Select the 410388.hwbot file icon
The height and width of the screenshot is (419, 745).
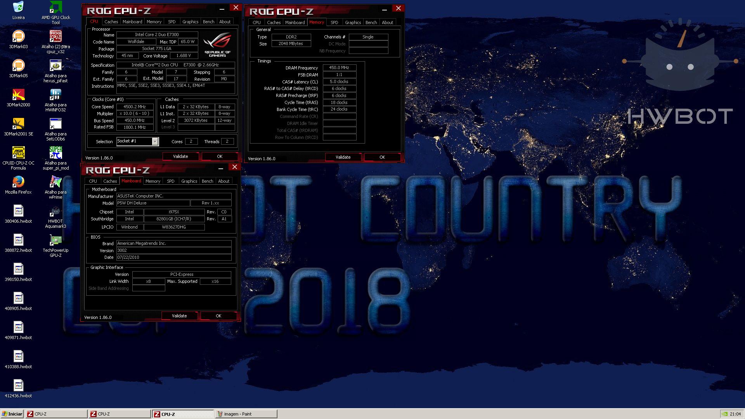[18, 356]
